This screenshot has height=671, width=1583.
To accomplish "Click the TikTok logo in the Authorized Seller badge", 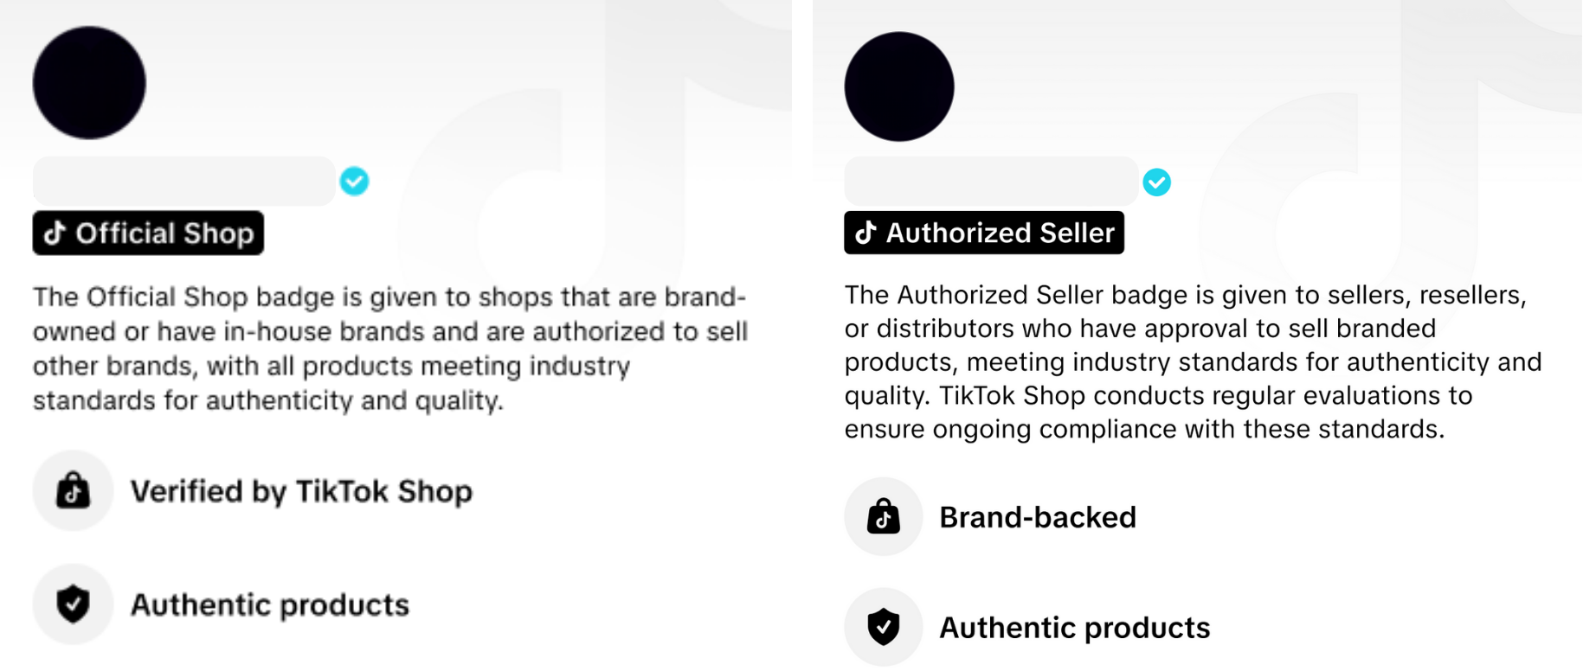I will [866, 233].
